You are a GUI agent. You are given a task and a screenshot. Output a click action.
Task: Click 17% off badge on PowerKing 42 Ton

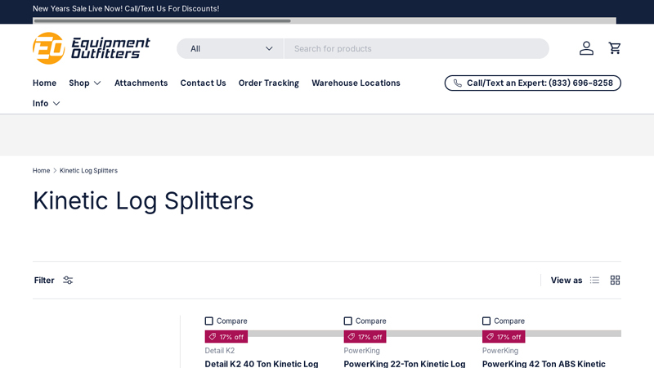point(504,337)
